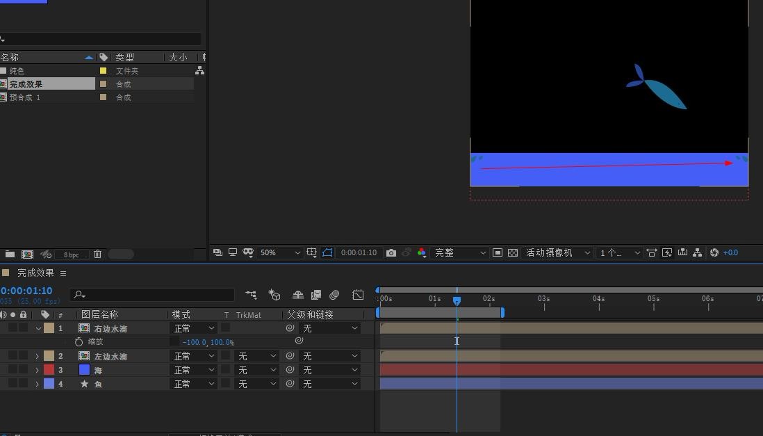Toggle the Draft 3D icon
The height and width of the screenshot is (436, 763).
pyautogui.click(x=274, y=295)
